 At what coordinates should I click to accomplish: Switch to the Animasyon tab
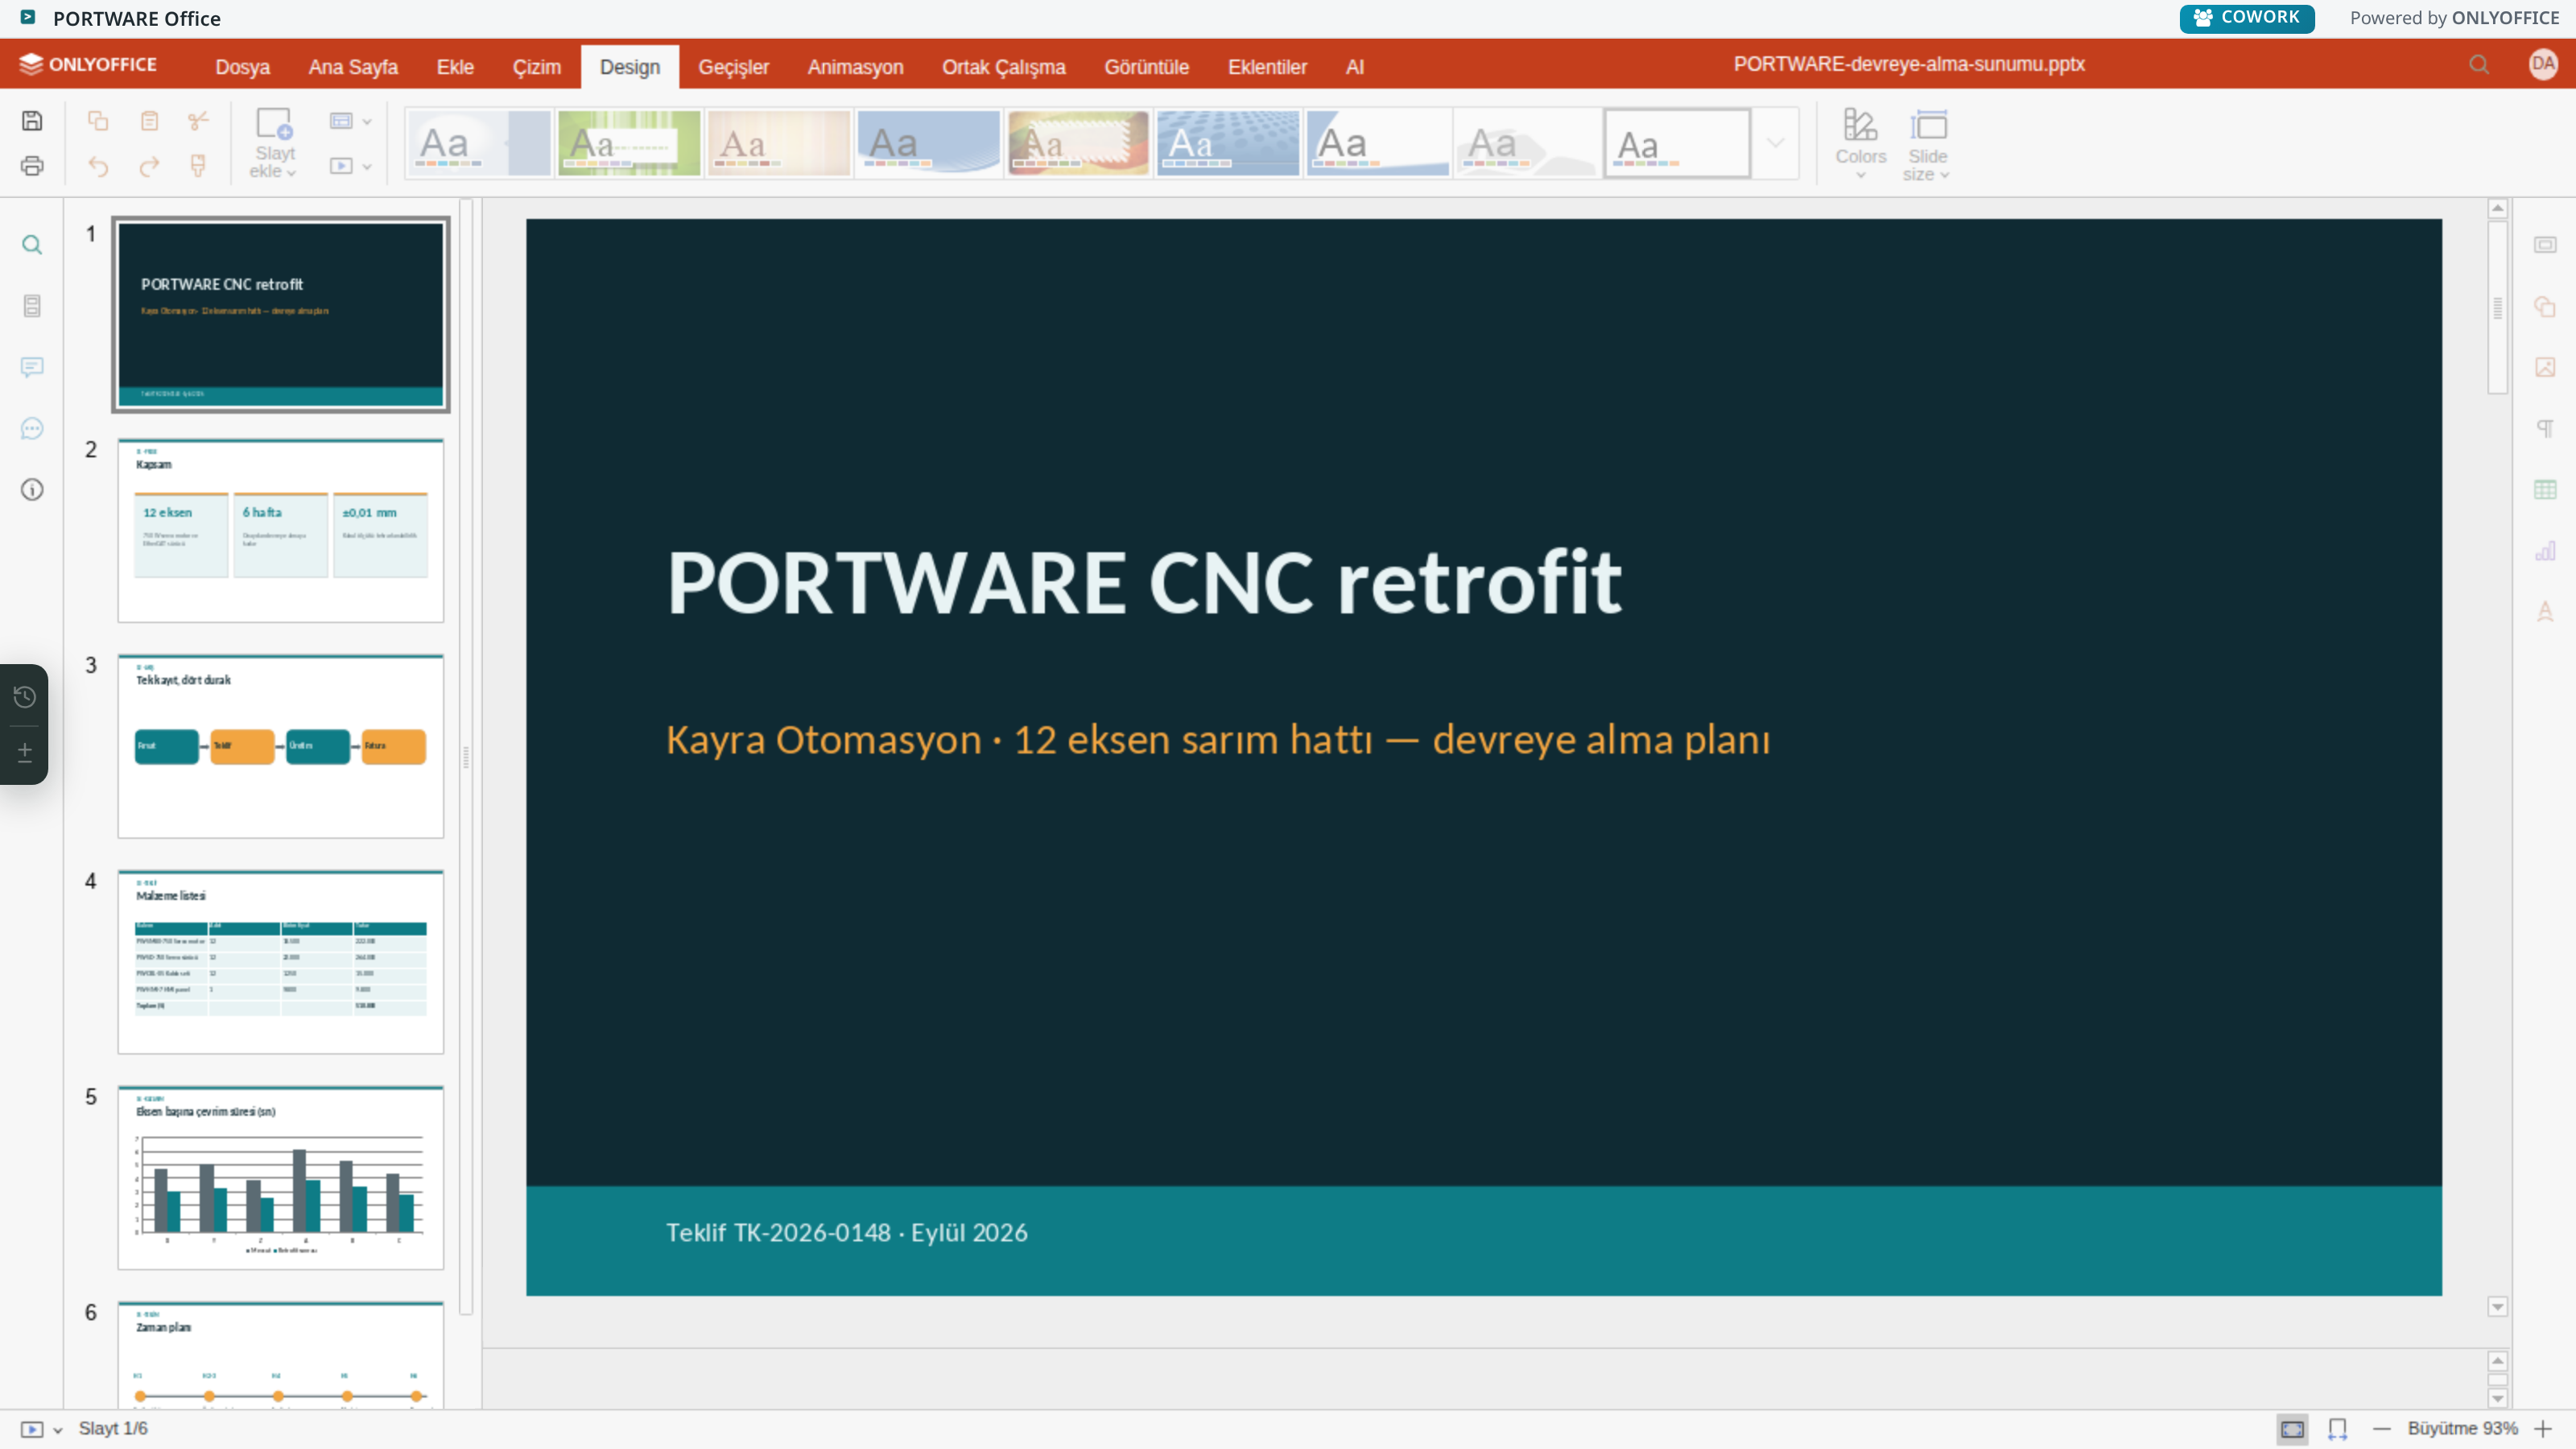pyautogui.click(x=855, y=67)
